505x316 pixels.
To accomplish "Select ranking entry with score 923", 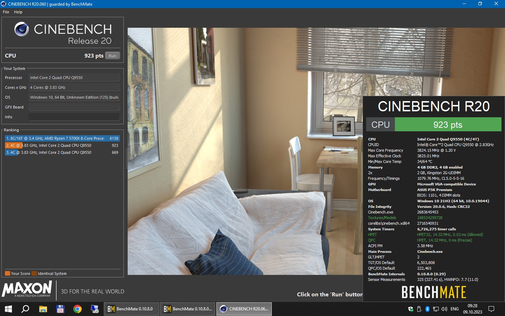I will pos(62,145).
